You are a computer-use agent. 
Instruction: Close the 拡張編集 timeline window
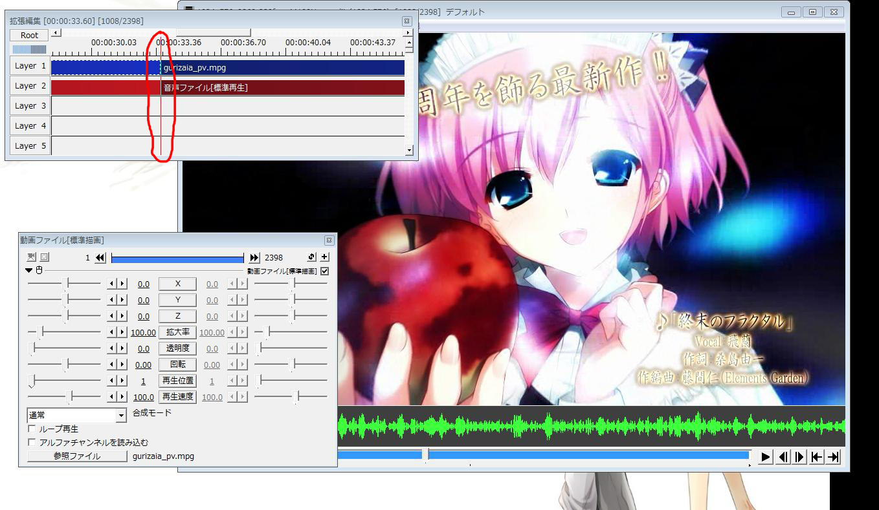pyautogui.click(x=406, y=21)
